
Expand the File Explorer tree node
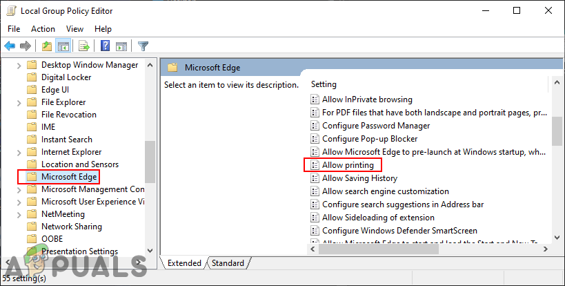(x=17, y=102)
